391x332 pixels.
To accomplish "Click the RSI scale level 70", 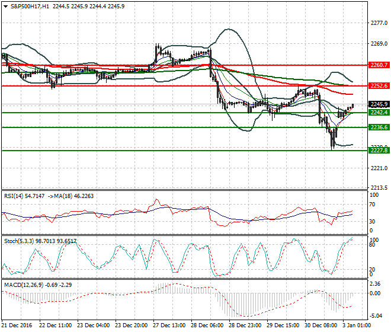I will pyautogui.click(x=372, y=205).
